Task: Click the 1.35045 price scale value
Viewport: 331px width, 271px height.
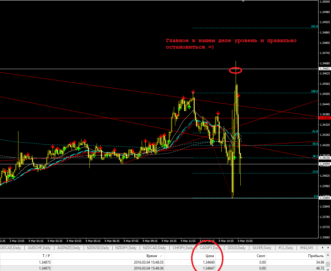Action: pos(325,2)
